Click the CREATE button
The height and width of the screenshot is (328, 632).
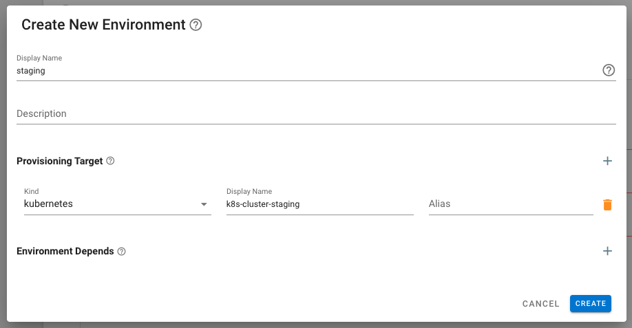click(590, 303)
